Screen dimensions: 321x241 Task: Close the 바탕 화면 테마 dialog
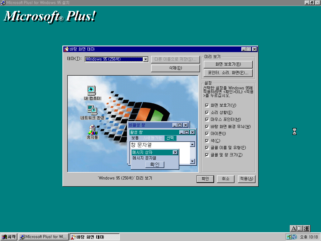254,49
